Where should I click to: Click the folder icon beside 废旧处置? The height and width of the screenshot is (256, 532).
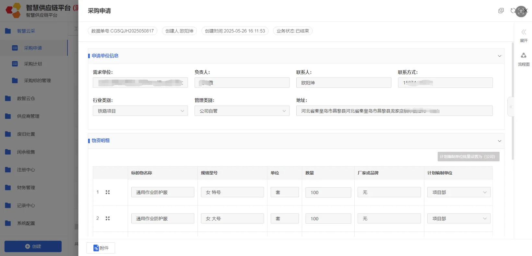coord(8,134)
